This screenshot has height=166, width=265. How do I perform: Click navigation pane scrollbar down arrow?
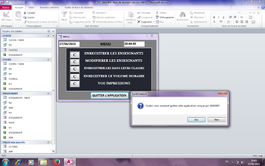(x=53, y=151)
